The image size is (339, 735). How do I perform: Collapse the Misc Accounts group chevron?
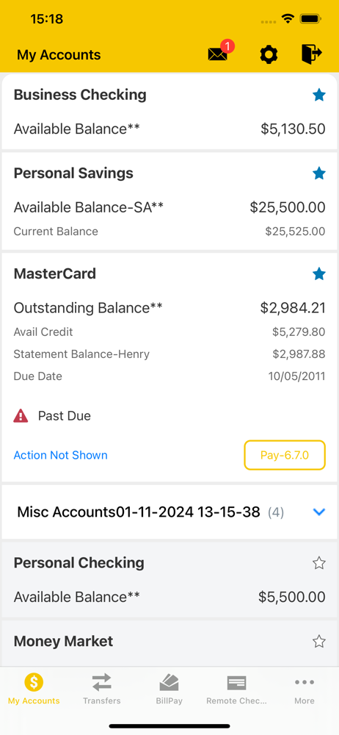pos(319,512)
